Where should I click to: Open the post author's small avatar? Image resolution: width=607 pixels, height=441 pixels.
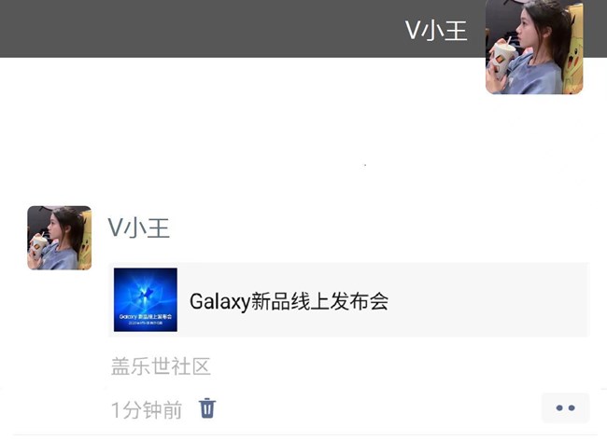click(59, 238)
